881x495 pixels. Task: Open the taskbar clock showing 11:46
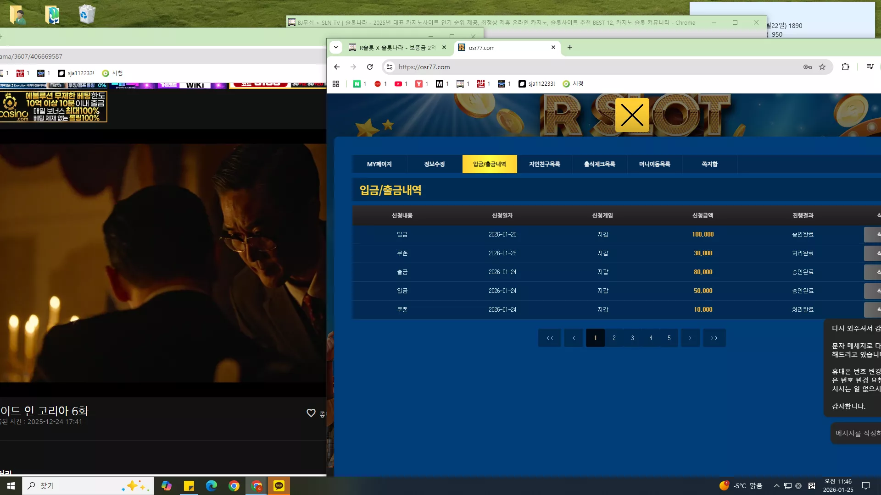[x=838, y=486]
